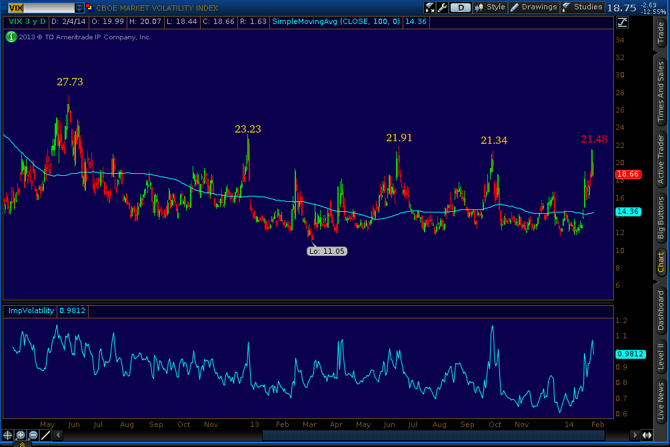Open the symbol selector dropdown arrow
Image resolution: width=670 pixels, height=447 pixels.
coord(79,8)
